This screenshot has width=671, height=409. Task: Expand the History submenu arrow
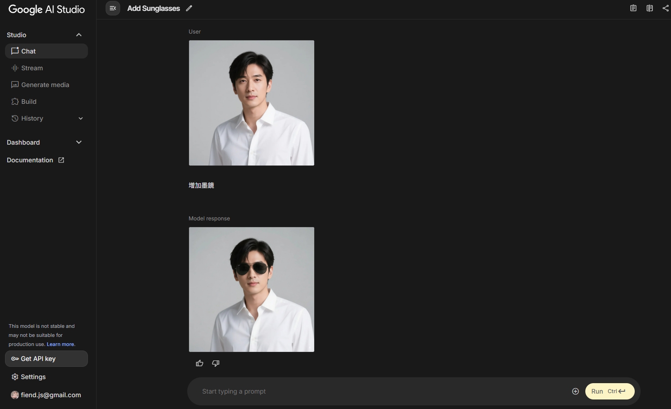click(81, 118)
